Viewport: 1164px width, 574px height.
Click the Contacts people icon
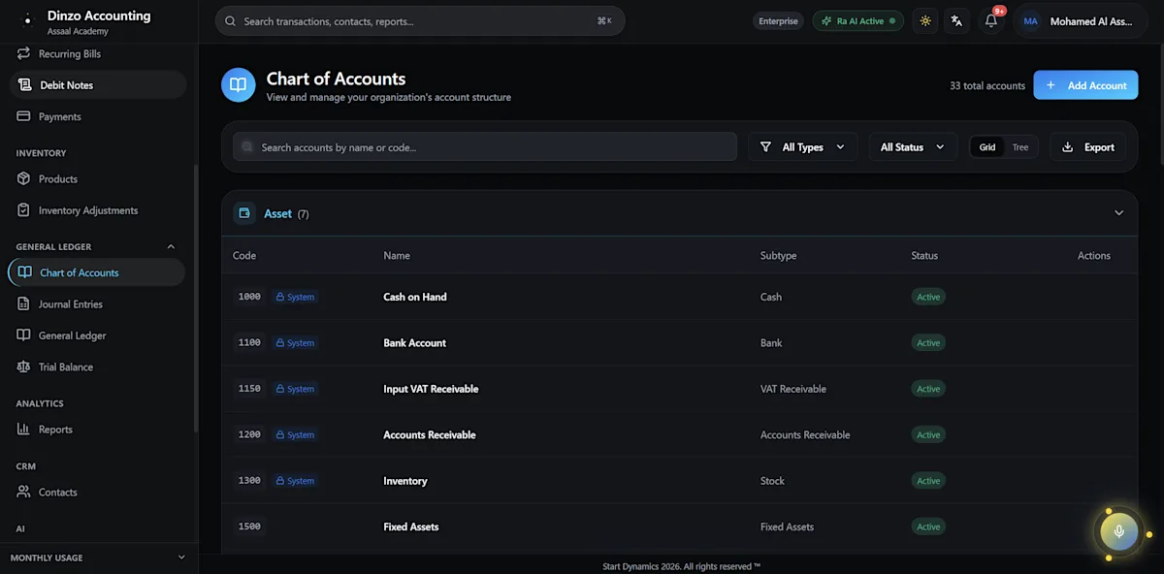coord(24,493)
